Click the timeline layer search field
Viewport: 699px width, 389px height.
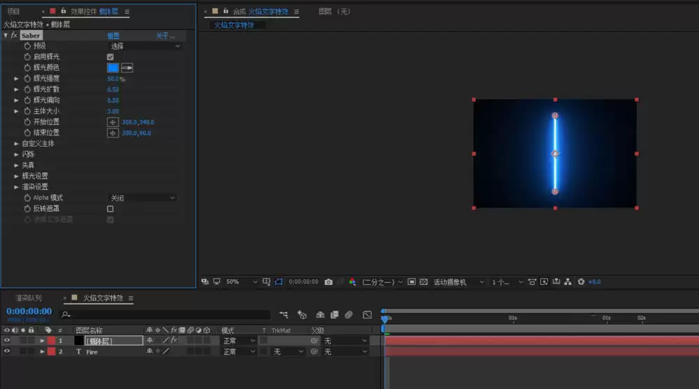[x=165, y=314]
